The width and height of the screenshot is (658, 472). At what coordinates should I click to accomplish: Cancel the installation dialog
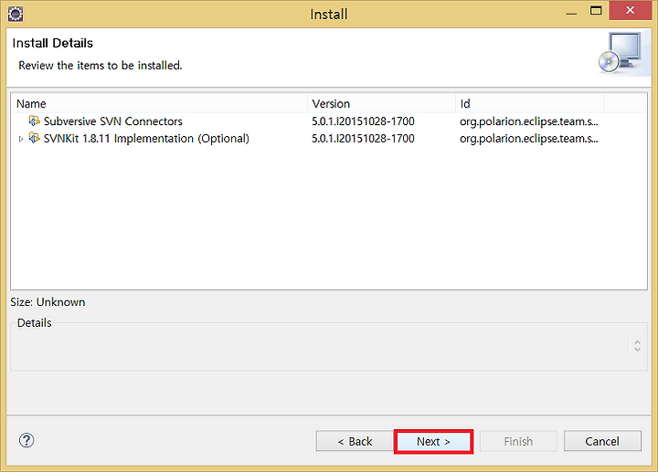602,441
